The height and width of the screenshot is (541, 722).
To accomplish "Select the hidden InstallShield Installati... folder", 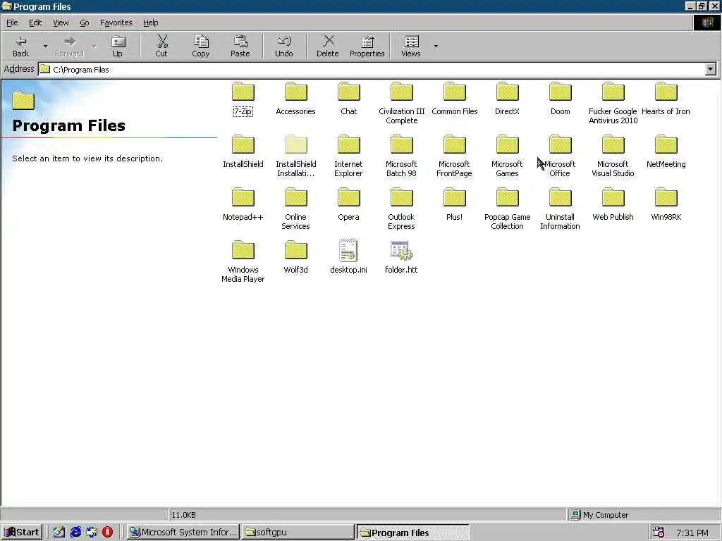I will (x=295, y=156).
